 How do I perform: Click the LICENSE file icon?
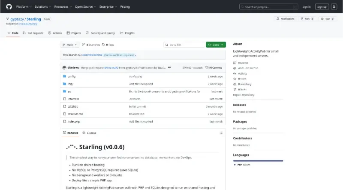point(65,106)
